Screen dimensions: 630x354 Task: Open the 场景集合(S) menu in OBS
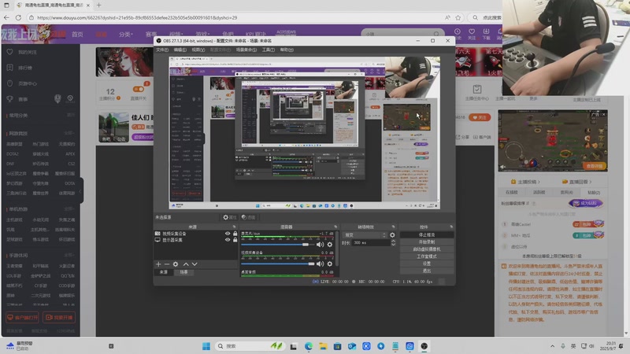coord(246,50)
